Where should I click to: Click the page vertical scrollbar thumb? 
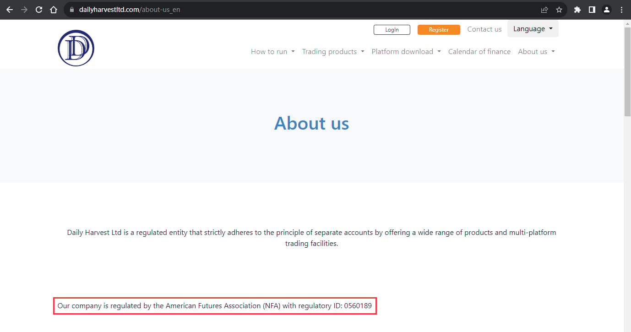[627, 71]
